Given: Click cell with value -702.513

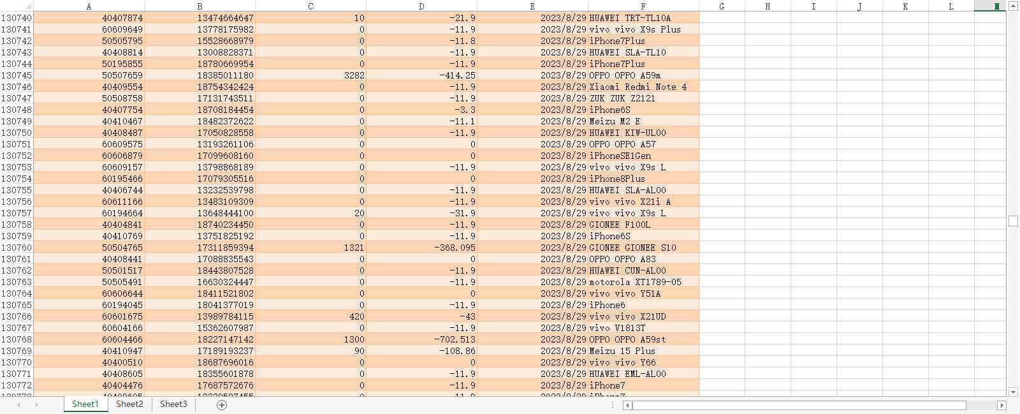Looking at the screenshot, I should click(421, 339).
